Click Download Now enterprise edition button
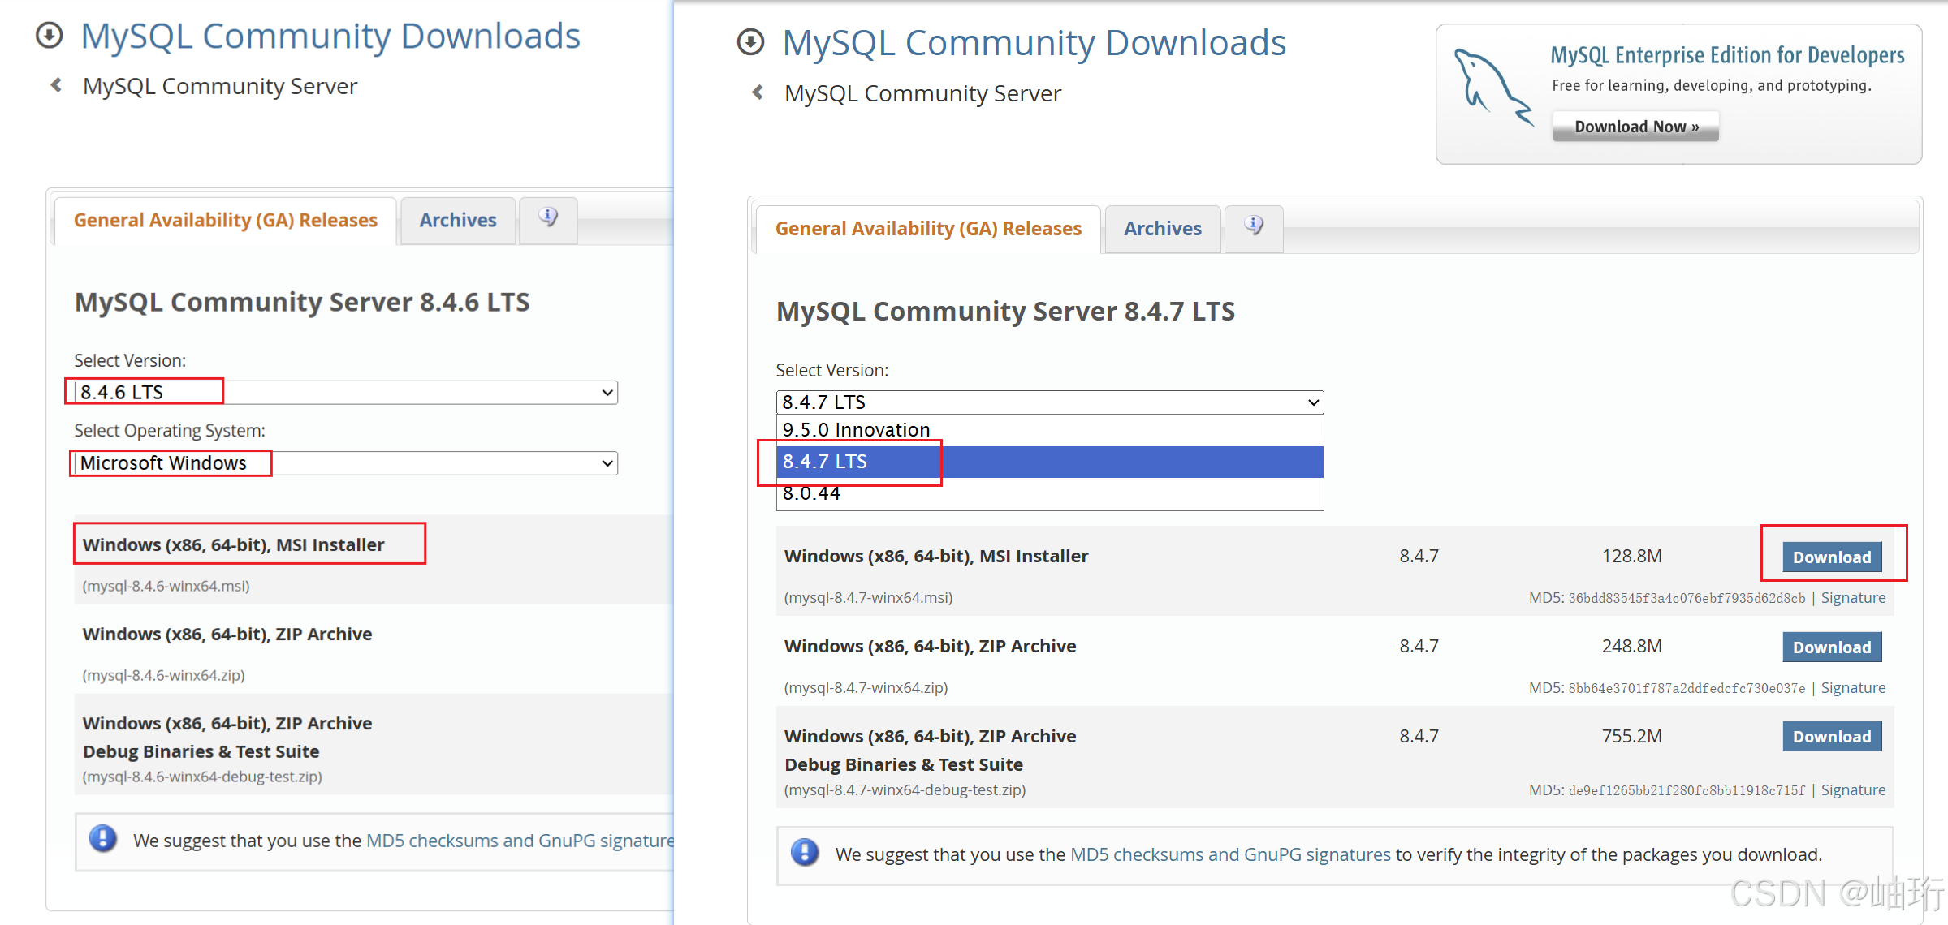This screenshot has width=1948, height=925. (1635, 127)
